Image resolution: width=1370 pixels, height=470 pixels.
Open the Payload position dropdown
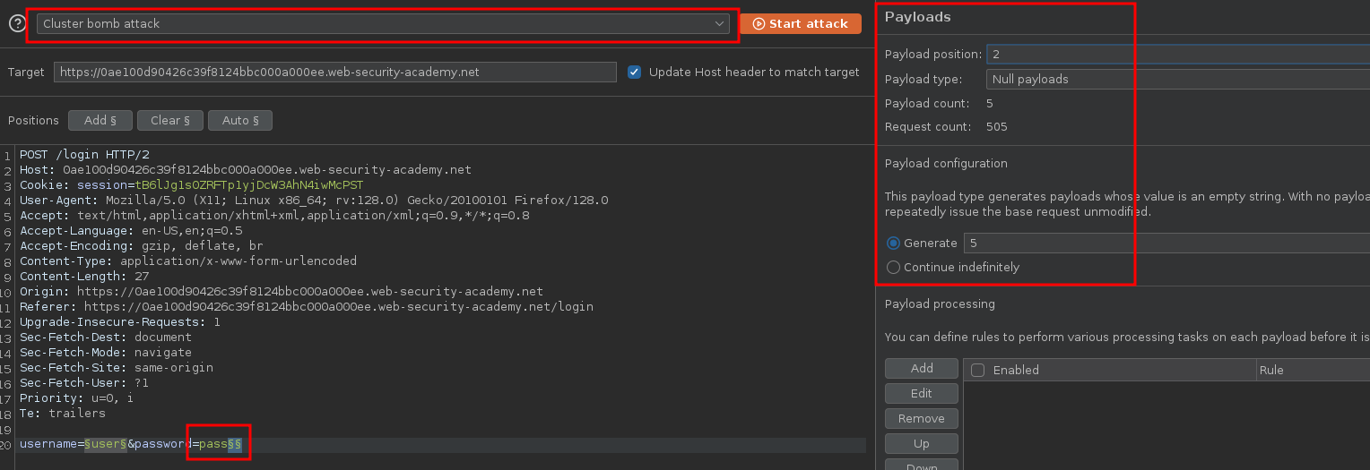1176,55
